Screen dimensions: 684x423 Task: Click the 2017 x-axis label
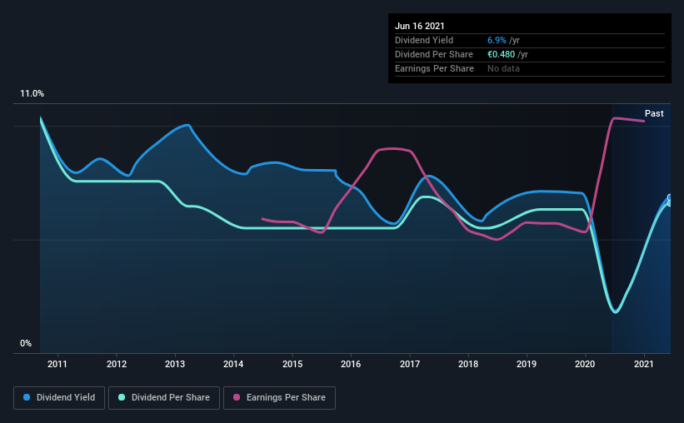pyautogui.click(x=410, y=364)
